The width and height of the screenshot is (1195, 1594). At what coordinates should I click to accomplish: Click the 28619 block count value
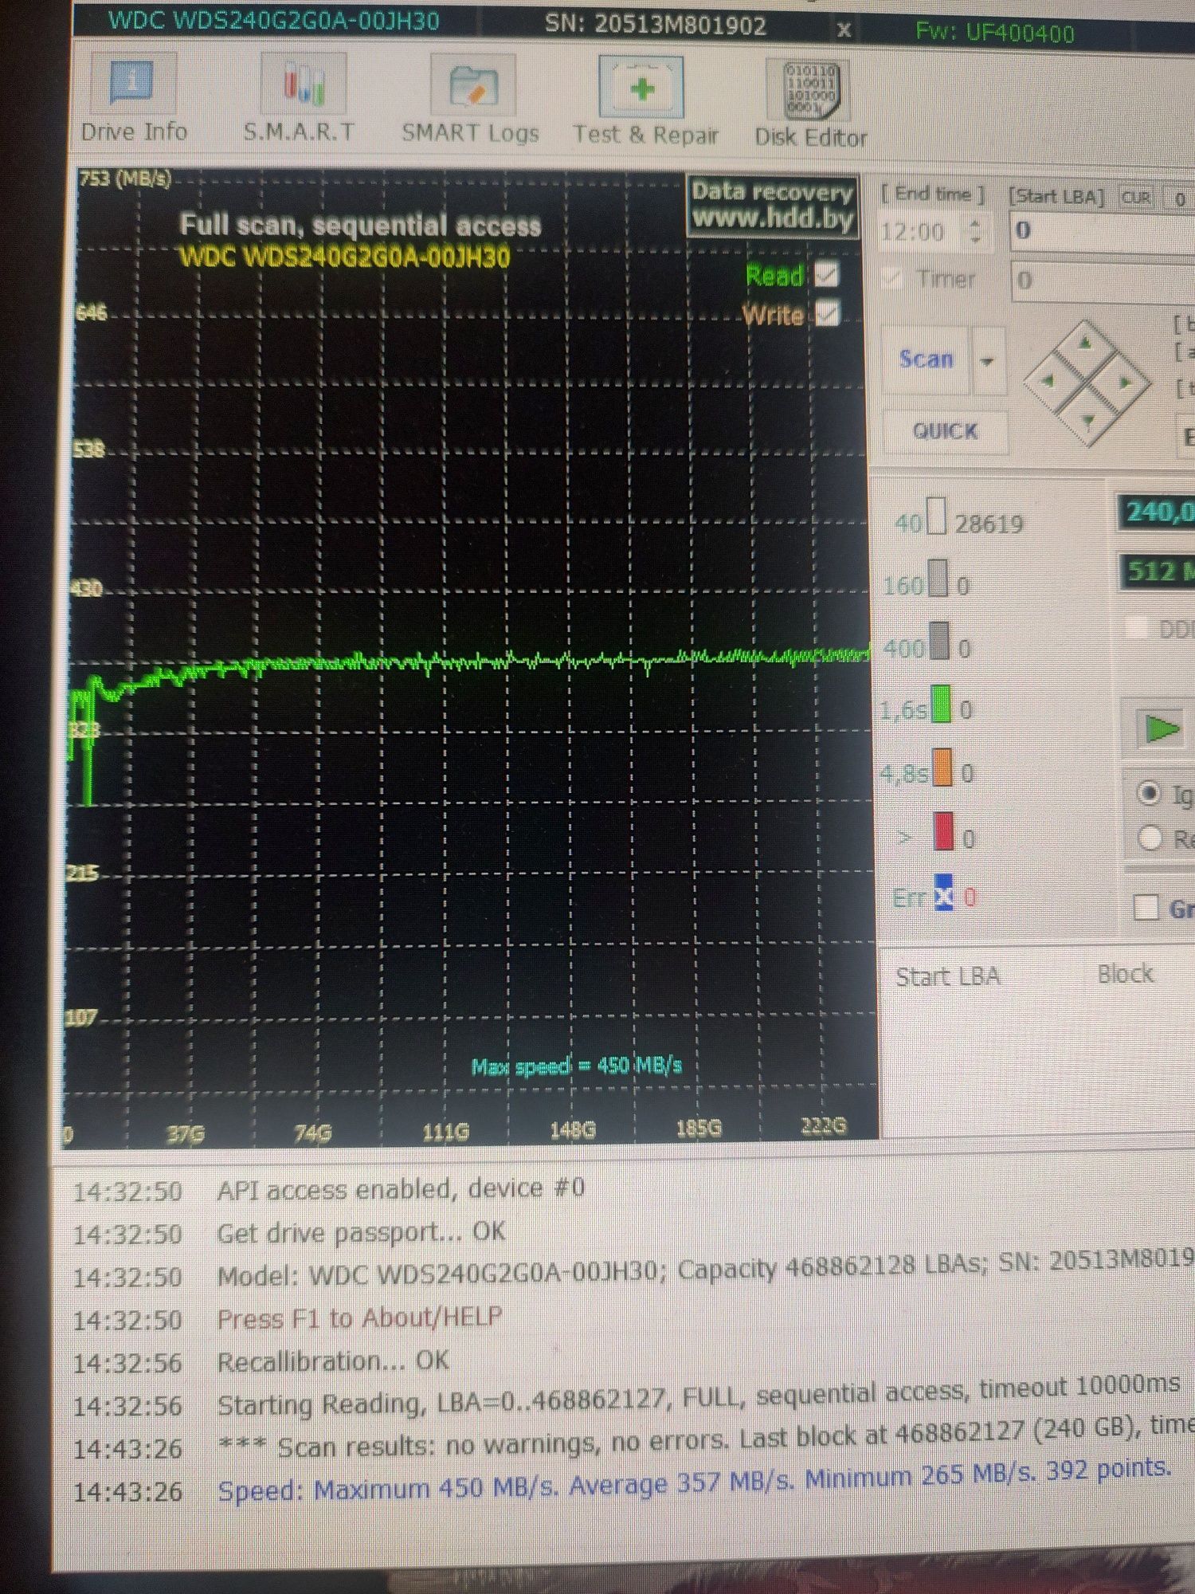pyautogui.click(x=989, y=524)
